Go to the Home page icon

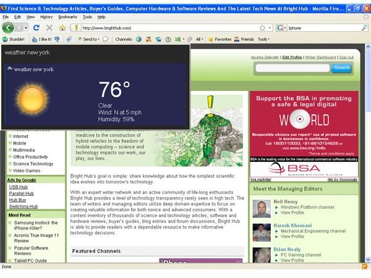pyautogui.click(x=62, y=28)
